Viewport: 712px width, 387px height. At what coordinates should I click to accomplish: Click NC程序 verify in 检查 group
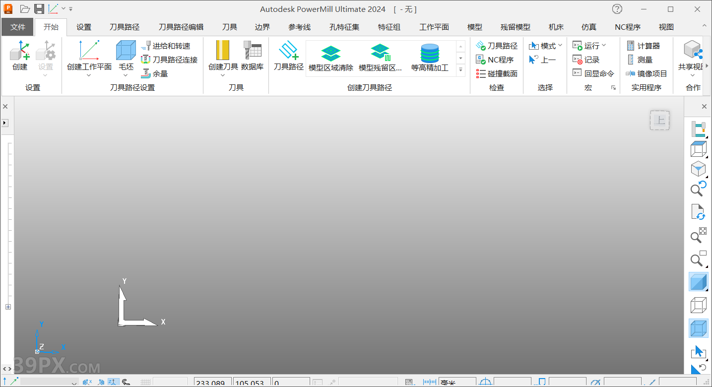tap(495, 60)
